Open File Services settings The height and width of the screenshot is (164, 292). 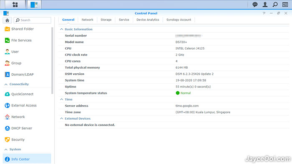tap(21, 40)
